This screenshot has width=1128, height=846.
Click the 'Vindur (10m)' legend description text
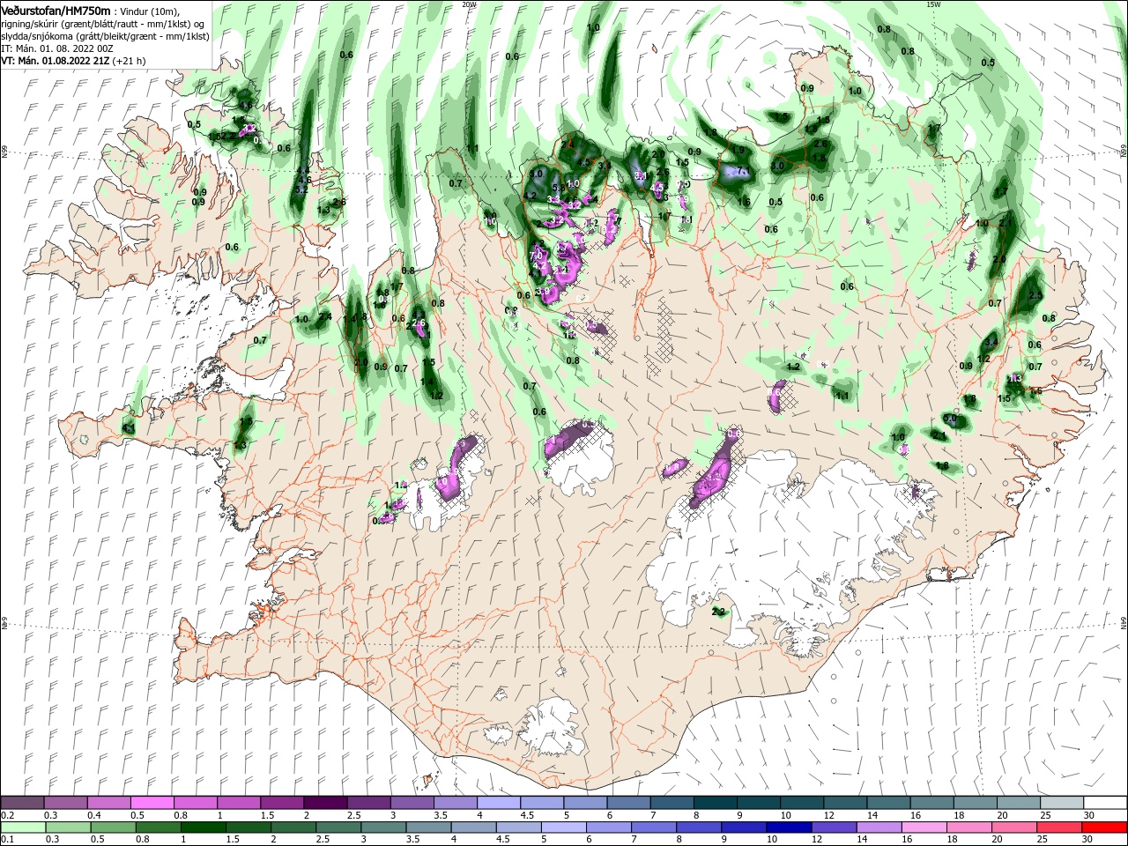click(150, 11)
